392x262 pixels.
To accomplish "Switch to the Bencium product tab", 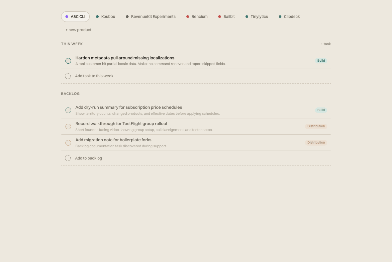I will tap(197, 17).
